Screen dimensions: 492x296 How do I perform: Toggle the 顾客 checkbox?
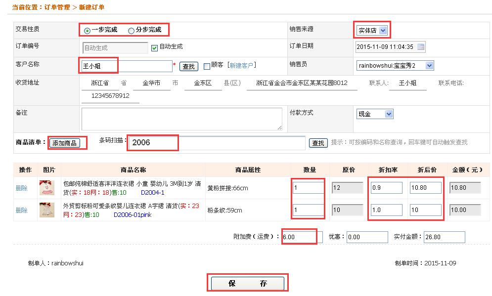(x=207, y=66)
